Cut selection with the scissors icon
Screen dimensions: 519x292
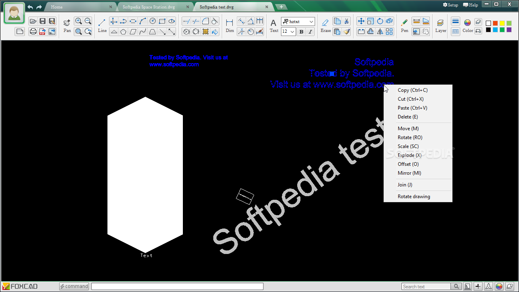point(346,21)
